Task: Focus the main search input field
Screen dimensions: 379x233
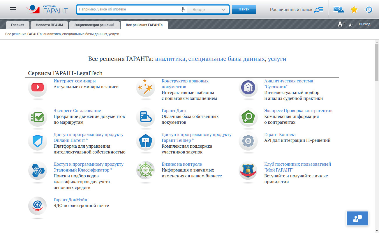Action: 128,10
